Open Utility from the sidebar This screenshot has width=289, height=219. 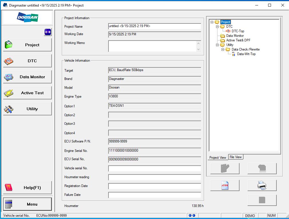pos(27,109)
